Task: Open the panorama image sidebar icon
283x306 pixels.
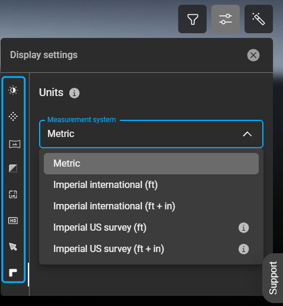Action: (x=15, y=144)
